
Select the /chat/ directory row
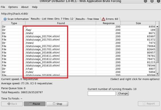tap(79, 69)
